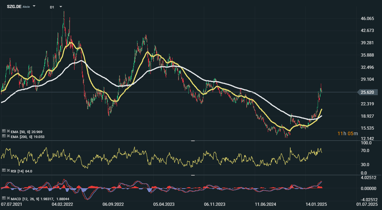Click the divider handle above the MACD panel

[193, 175]
